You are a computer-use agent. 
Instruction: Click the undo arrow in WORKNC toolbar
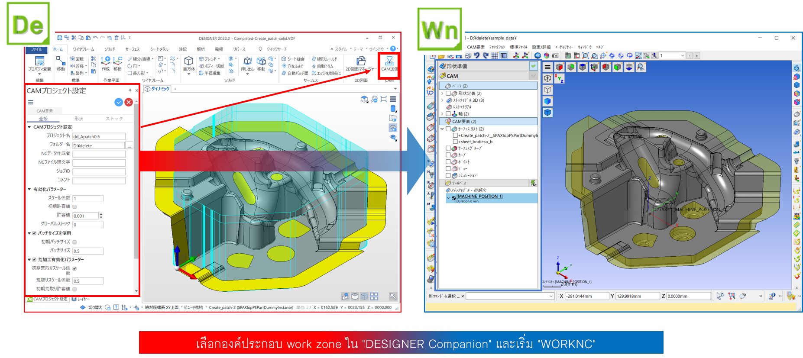476,55
